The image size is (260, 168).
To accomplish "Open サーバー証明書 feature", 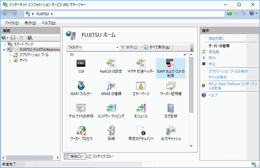I will click(x=171, y=89).
